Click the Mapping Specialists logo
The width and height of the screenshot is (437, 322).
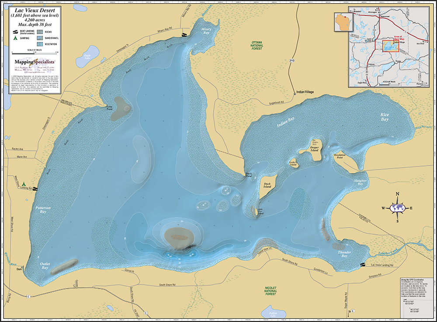35,62
